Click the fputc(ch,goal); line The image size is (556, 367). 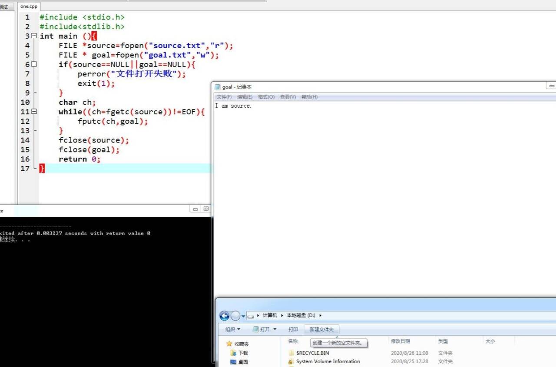point(113,121)
